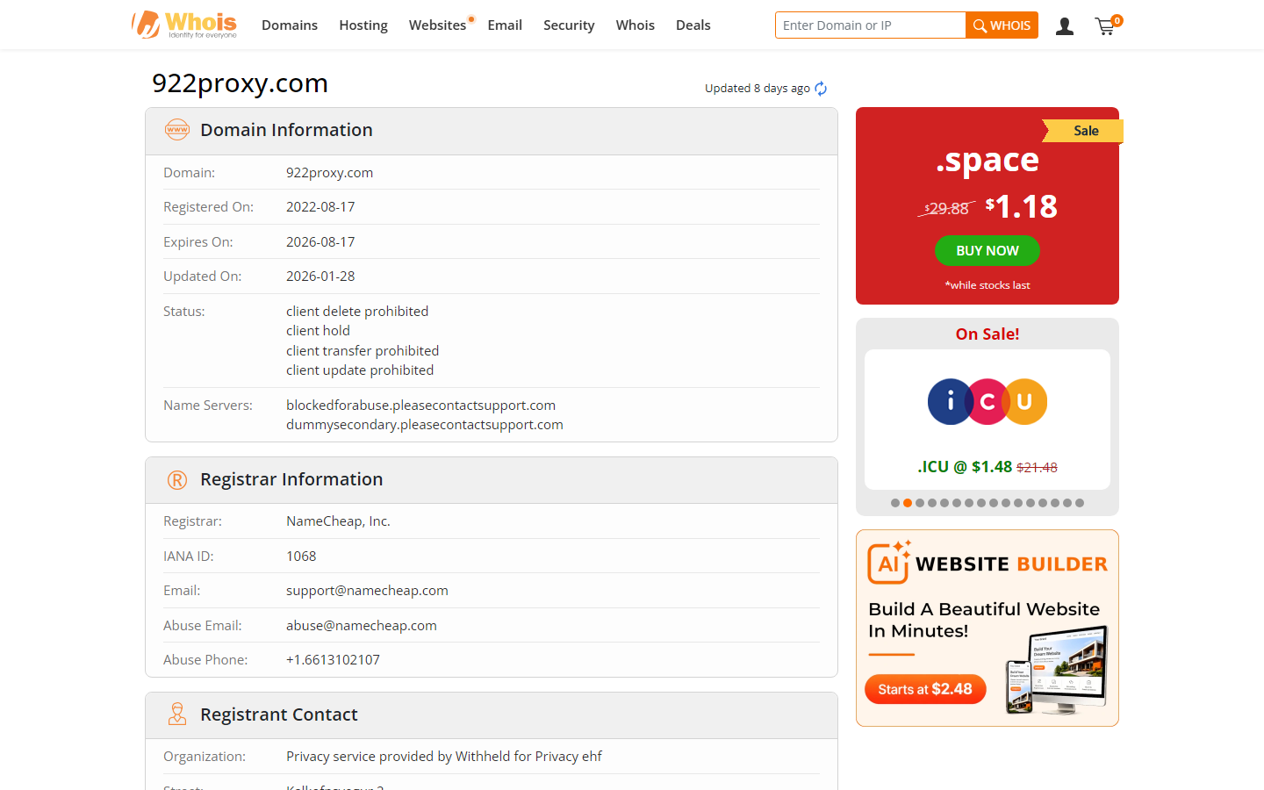Click the $1.18 sale price

(x=1022, y=207)
